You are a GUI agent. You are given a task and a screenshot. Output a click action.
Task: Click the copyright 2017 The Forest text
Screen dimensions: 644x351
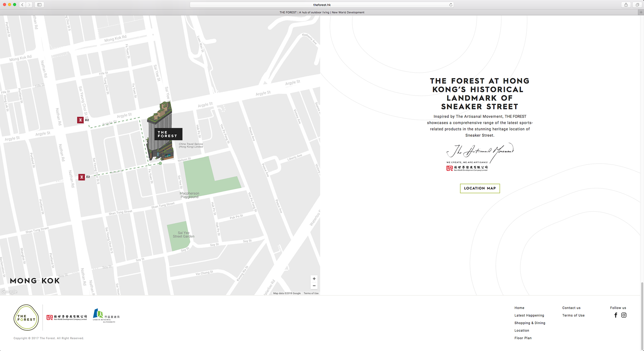49,338
